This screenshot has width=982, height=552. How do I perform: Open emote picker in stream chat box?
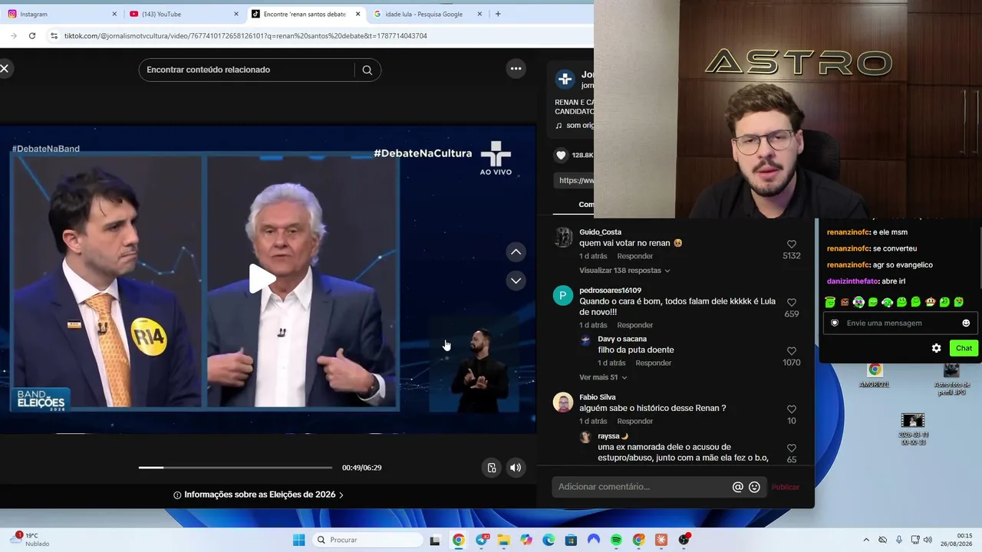point(966,323)
